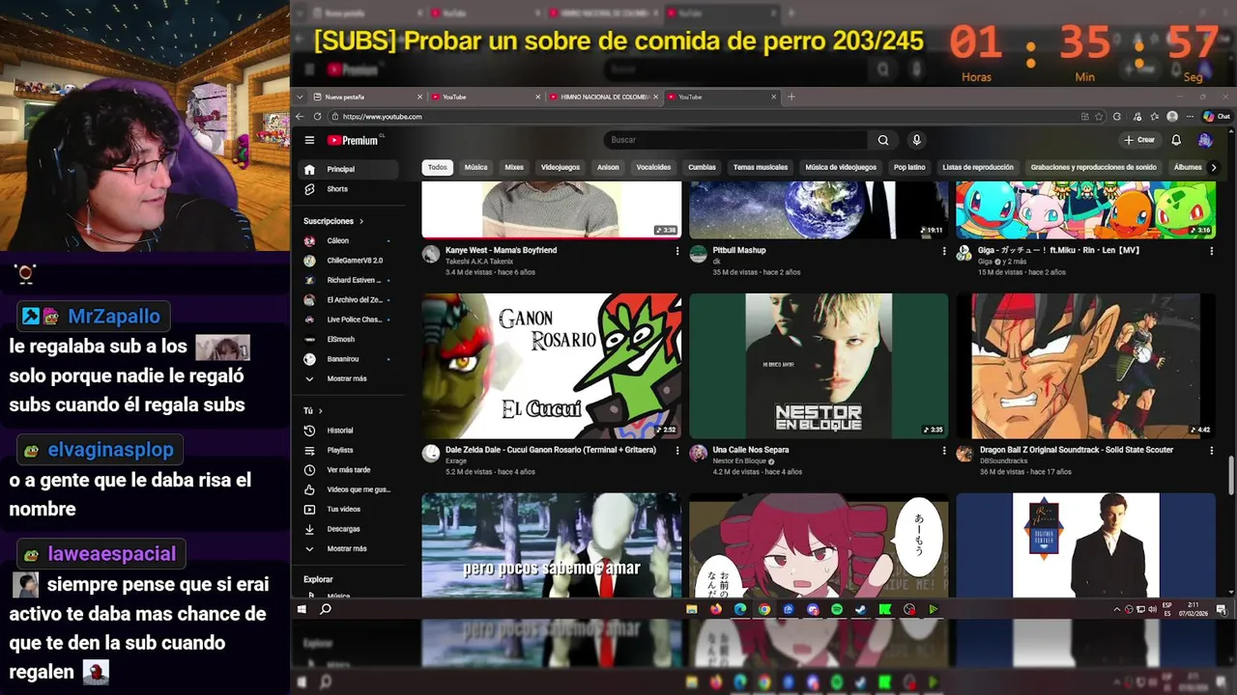1237x695 pixels.
Task: Open options for Una Calle Nos Separa
Action: (x=944, y=451)
